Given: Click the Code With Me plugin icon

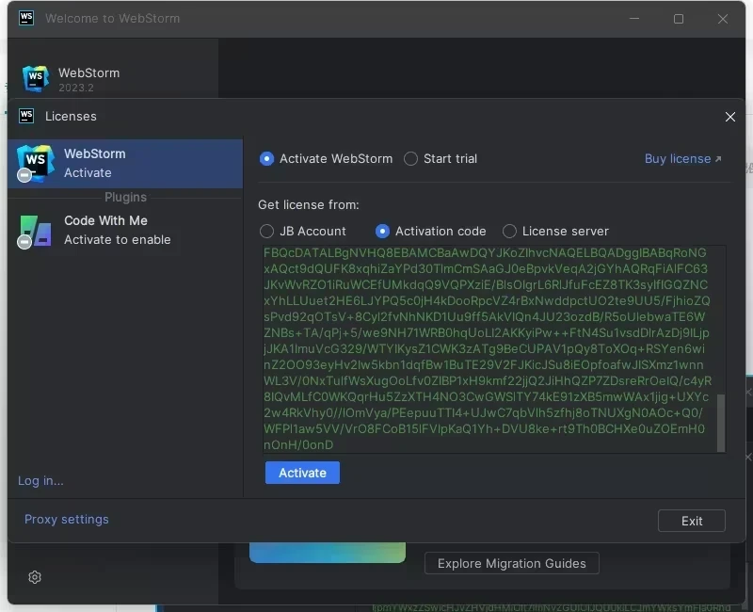Looking at the screenshot, I should (x=35, y=232).
